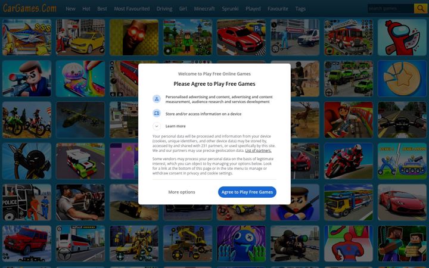The width and height of the screenshot is (429, 268).
Task: Open the green army trucks game
Action: point(349,79)
